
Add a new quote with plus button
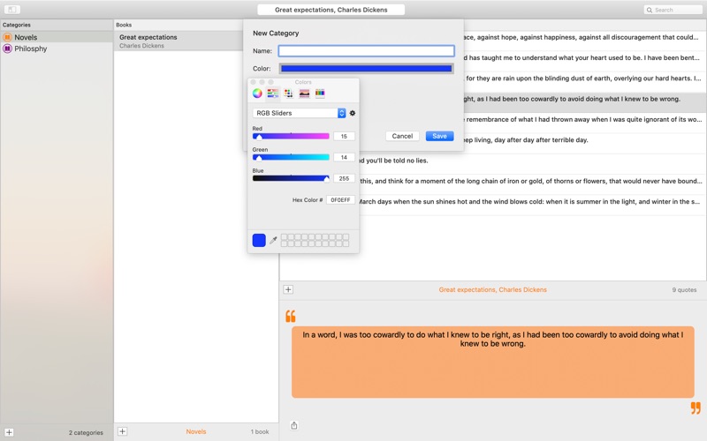click(x=288, y=289)
